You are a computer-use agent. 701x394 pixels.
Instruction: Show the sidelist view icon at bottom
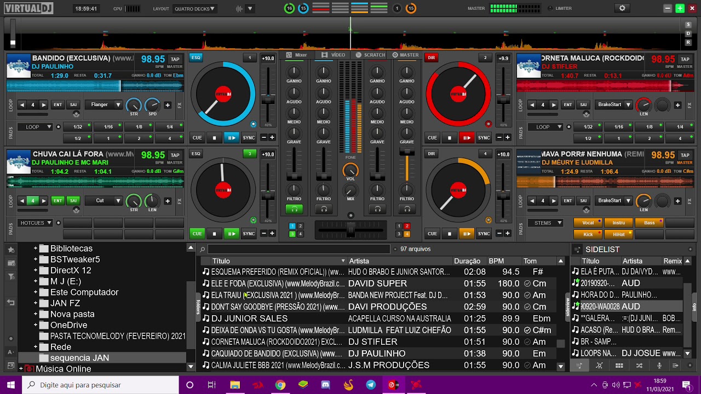(579, 366)
